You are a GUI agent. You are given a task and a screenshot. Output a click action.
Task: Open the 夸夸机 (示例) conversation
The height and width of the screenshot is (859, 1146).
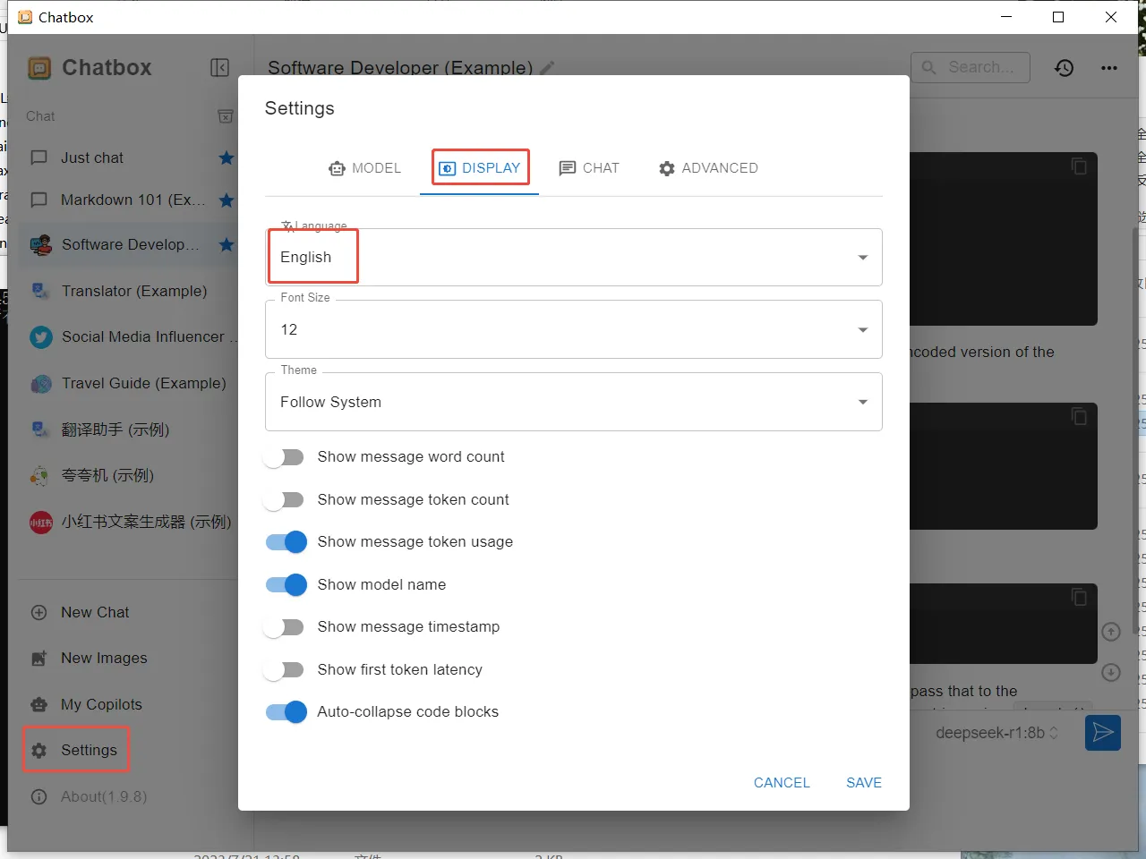pyautogui.click(x=129, y=475)
